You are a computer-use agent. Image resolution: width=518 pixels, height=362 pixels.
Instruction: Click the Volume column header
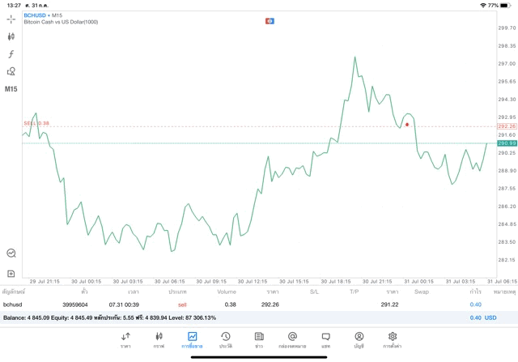[227, 292]
